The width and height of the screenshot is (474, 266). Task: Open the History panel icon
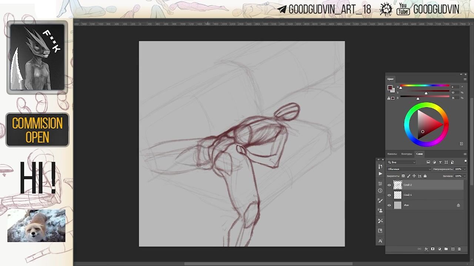380,167
